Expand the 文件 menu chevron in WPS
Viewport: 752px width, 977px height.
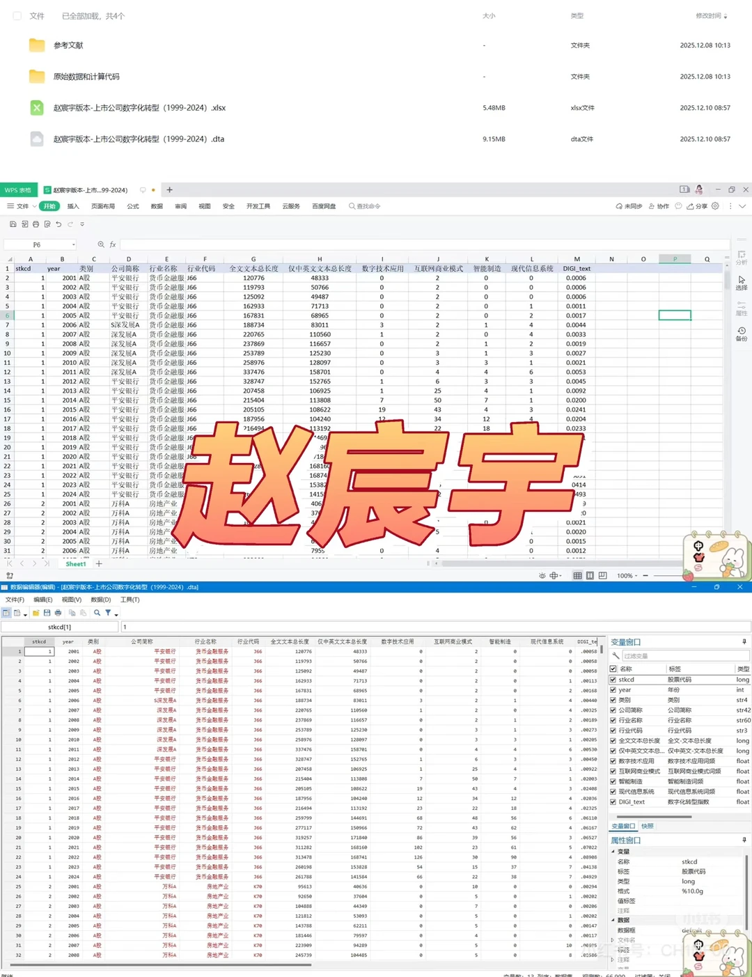point(33,206)
